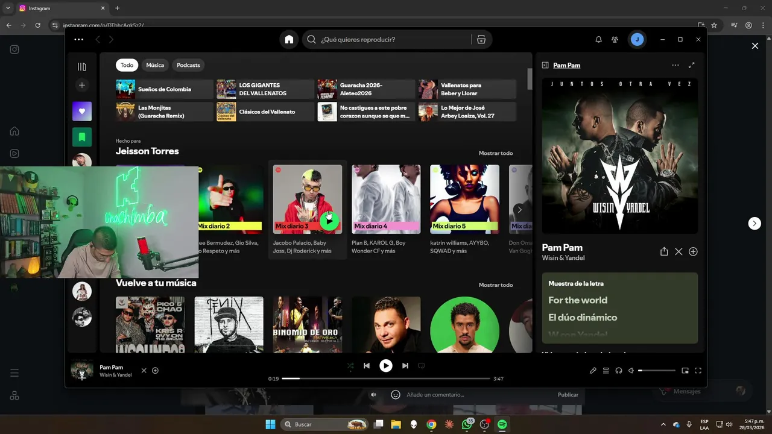The height and width of the screenshot is (434, 772).
Task: Open Clásicos del Vallenato shortcut
Action: click(x=265, y=112)
